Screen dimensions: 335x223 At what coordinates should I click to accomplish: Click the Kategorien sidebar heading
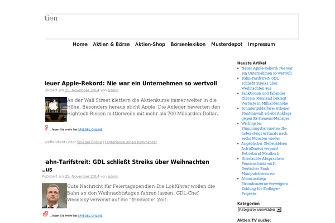[248, 203]
